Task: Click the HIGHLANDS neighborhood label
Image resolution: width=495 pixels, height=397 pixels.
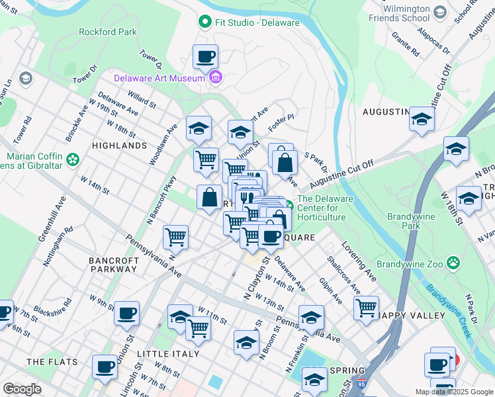Action: [x=120, y=146]
